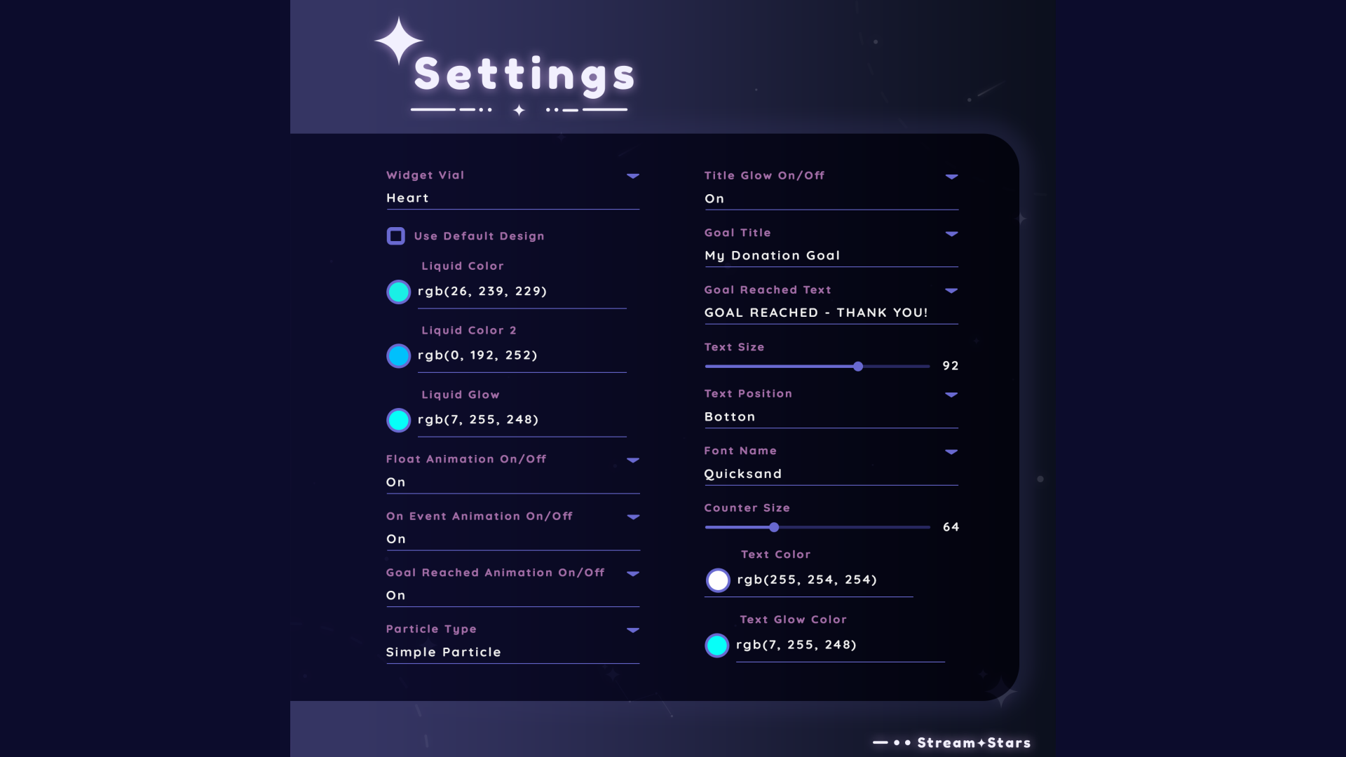
Task: Toggle the Use Default Design checkbox
Action: [395, 236]
